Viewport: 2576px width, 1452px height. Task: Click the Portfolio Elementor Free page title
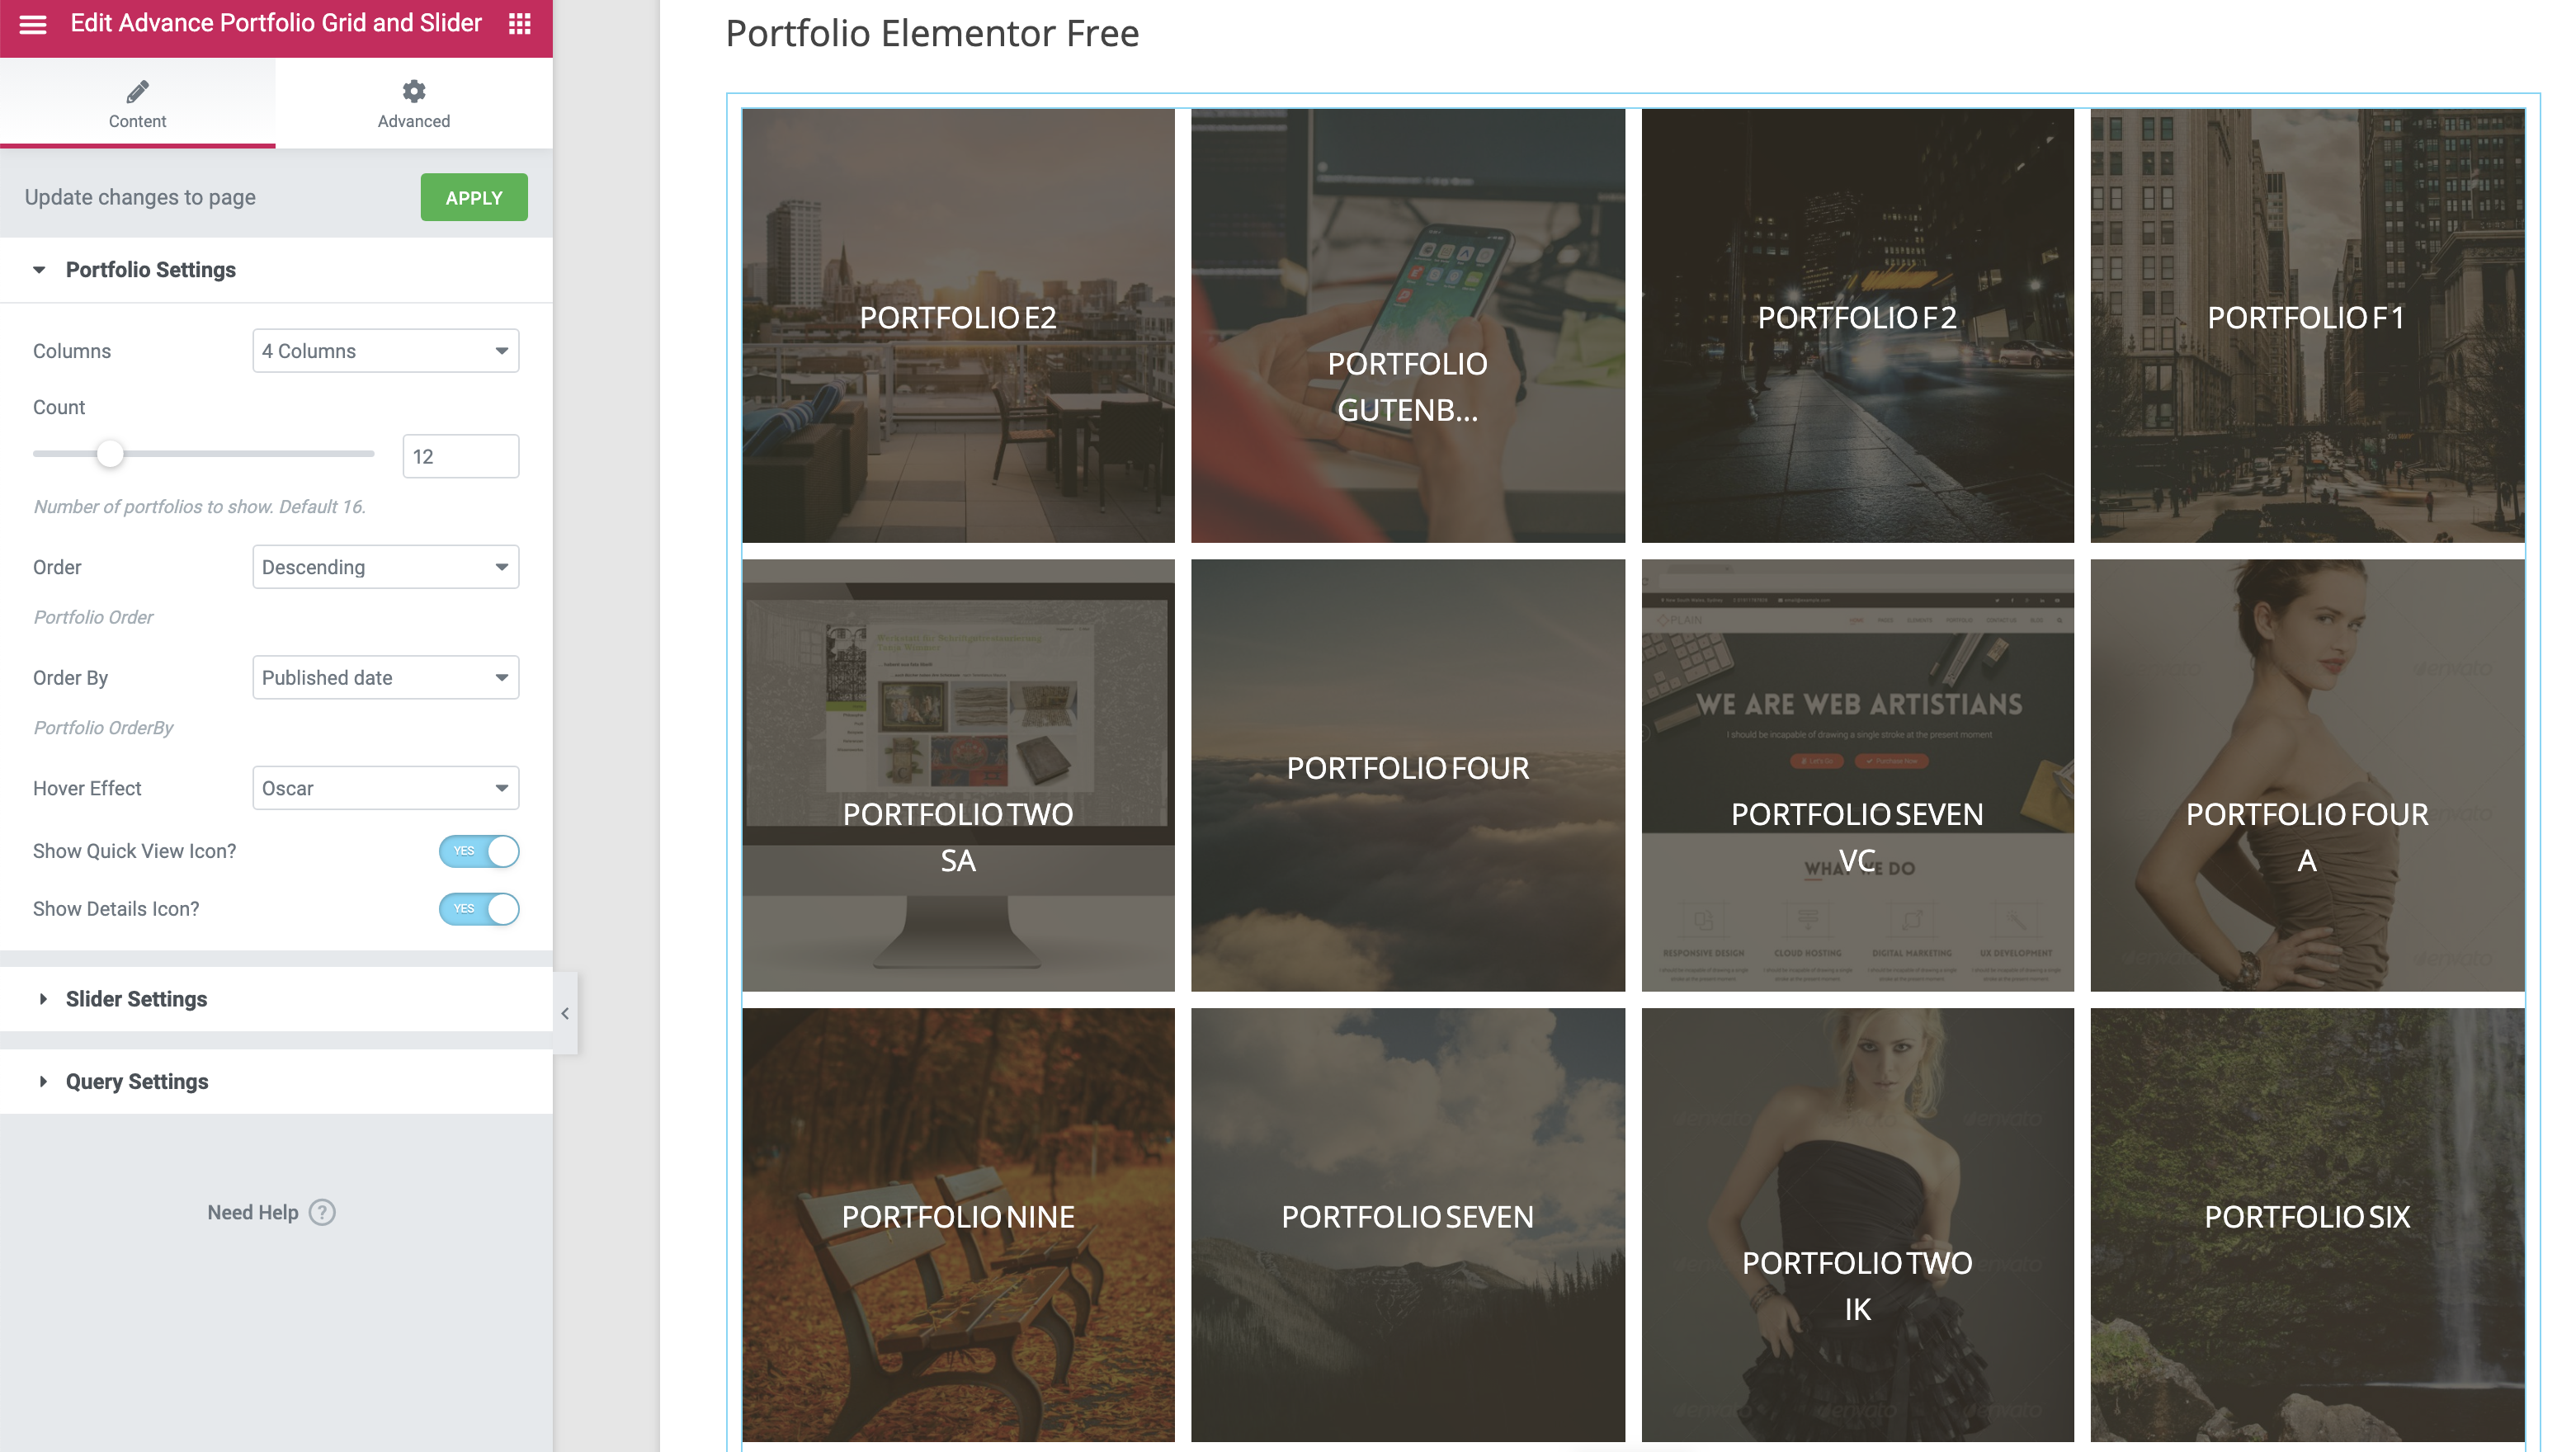click(932, 33)
